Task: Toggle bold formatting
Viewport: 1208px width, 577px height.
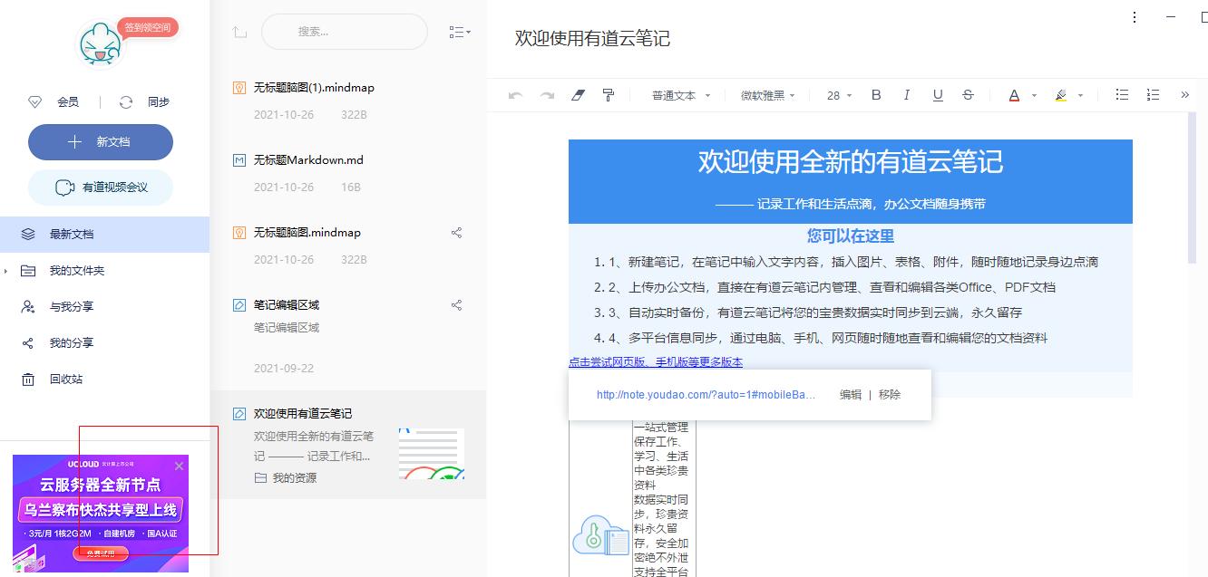Action: pos(875,94)
